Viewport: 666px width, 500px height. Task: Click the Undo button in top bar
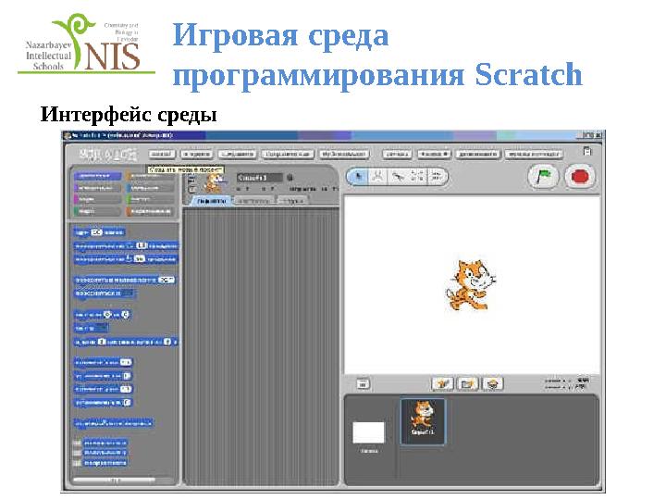pyautogui.click(x=397, y=154)
